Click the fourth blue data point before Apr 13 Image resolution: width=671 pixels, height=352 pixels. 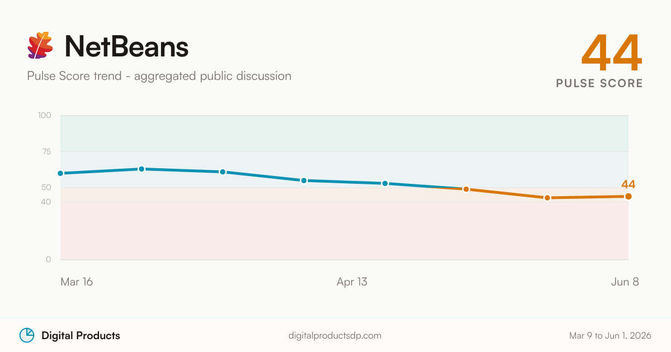(304, 180)
